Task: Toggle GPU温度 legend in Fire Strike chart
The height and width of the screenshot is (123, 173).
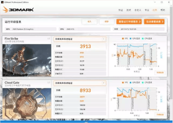Action: click(135, 39)
